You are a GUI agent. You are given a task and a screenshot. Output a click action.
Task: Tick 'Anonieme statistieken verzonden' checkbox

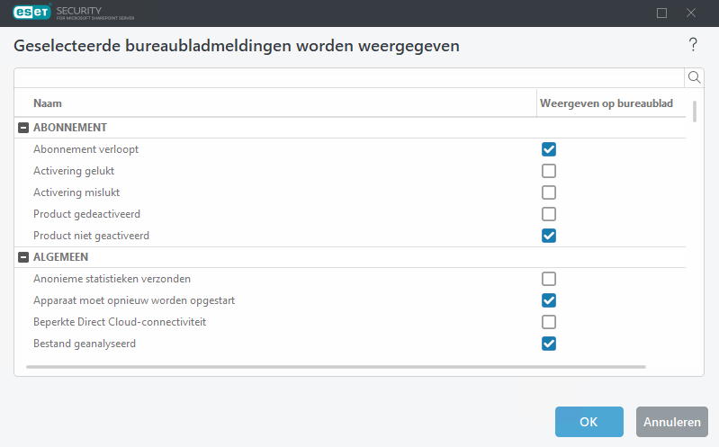click(549, 278)
